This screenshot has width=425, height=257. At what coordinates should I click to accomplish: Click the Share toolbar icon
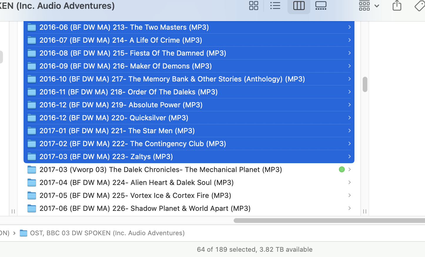pyautogui.click(x=397, y=6)
